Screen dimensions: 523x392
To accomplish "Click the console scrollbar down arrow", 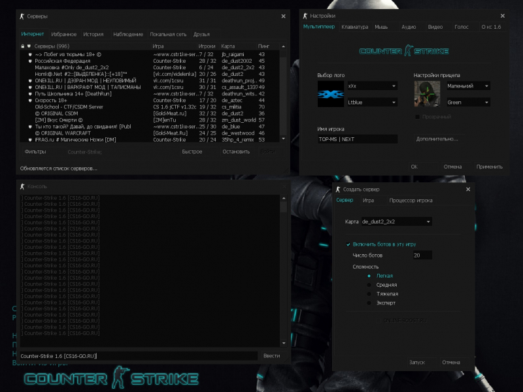I will (284, 344).
